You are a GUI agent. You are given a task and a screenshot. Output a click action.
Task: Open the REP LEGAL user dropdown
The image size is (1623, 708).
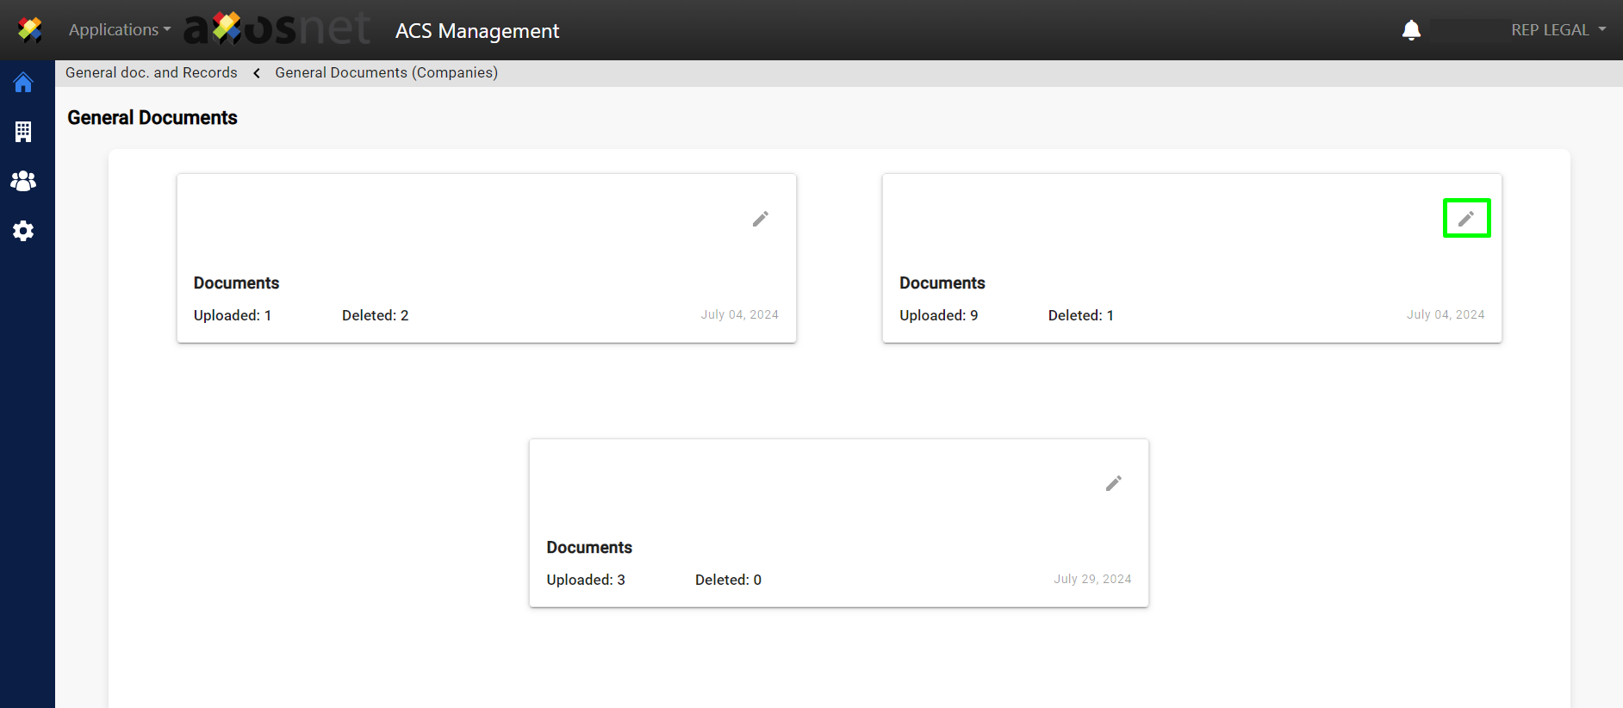coord(1558,30)
